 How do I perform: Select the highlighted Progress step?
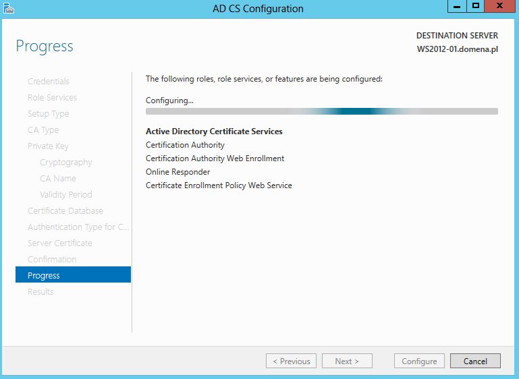pos(73,275)
